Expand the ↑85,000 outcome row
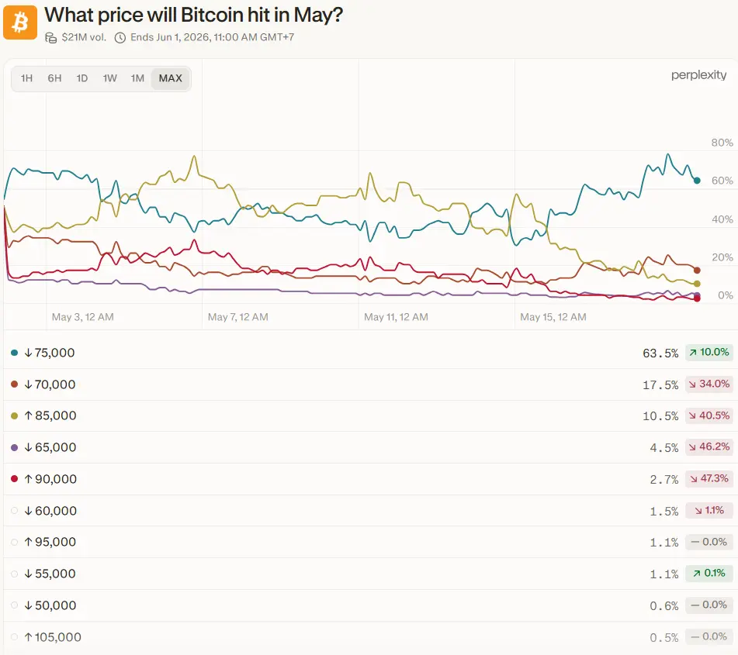Viewport: 738px width, 655px height. pyautogui.click(x=370, y=415)
